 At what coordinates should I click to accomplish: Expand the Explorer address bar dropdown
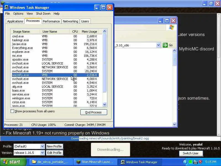point(158,45)
